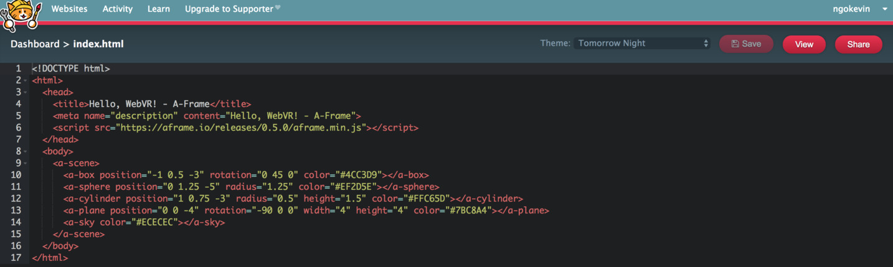This screenshot has height=267, width=893.
Task: Open the Activity page
Action: 117,9
